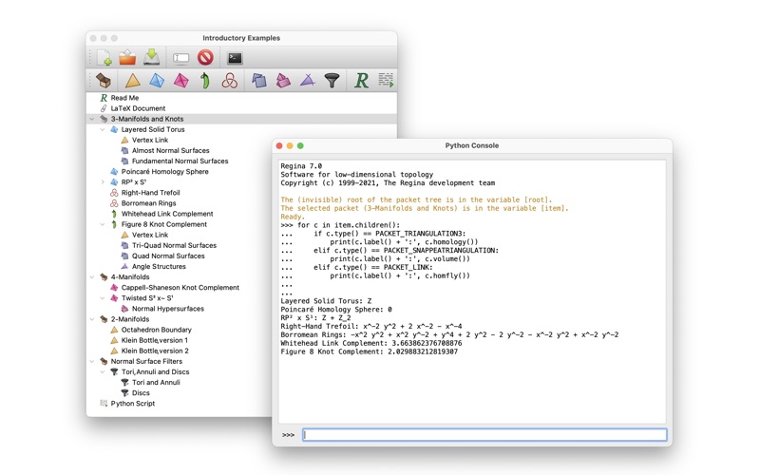Screen dimensions: 760x475
Task: Select the Borromean Rings packet
Action: point(148,203)
